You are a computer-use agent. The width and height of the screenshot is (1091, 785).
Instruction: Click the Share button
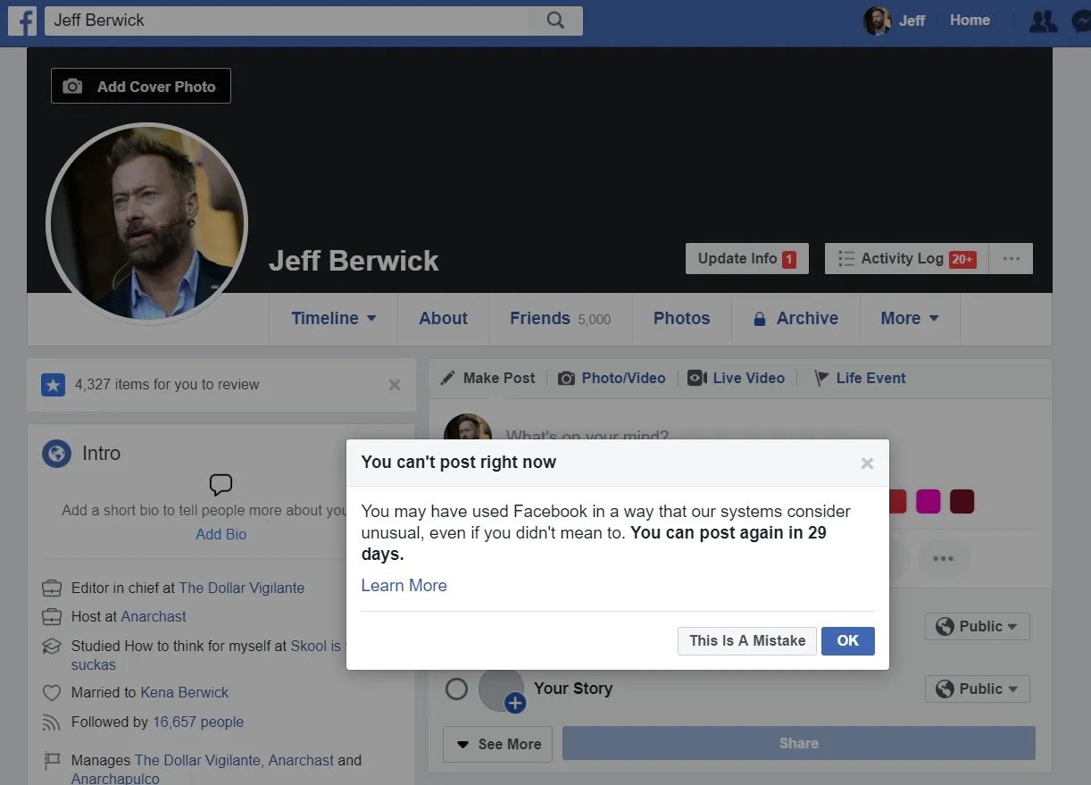798,743
